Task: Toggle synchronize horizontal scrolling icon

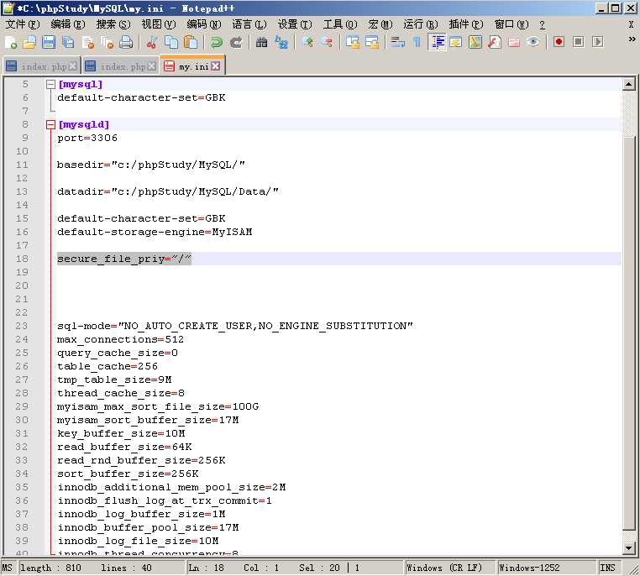Action: [x=372, y=43]
